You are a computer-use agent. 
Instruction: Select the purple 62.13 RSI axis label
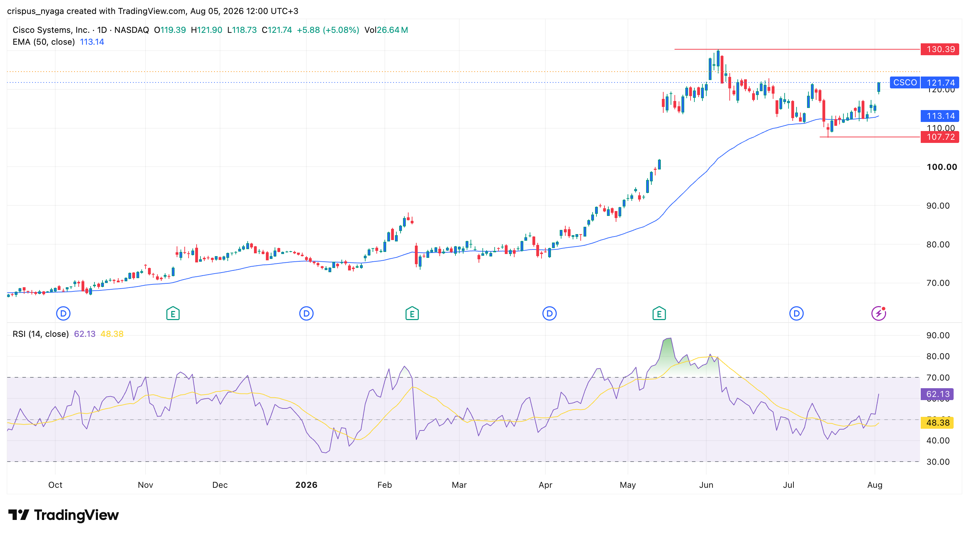937,394
